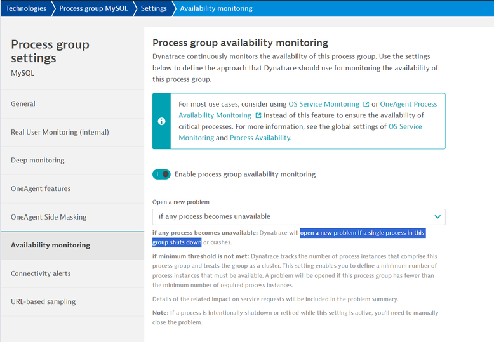
Task: Click the dropdown chevron arrow
Action: 437,216
